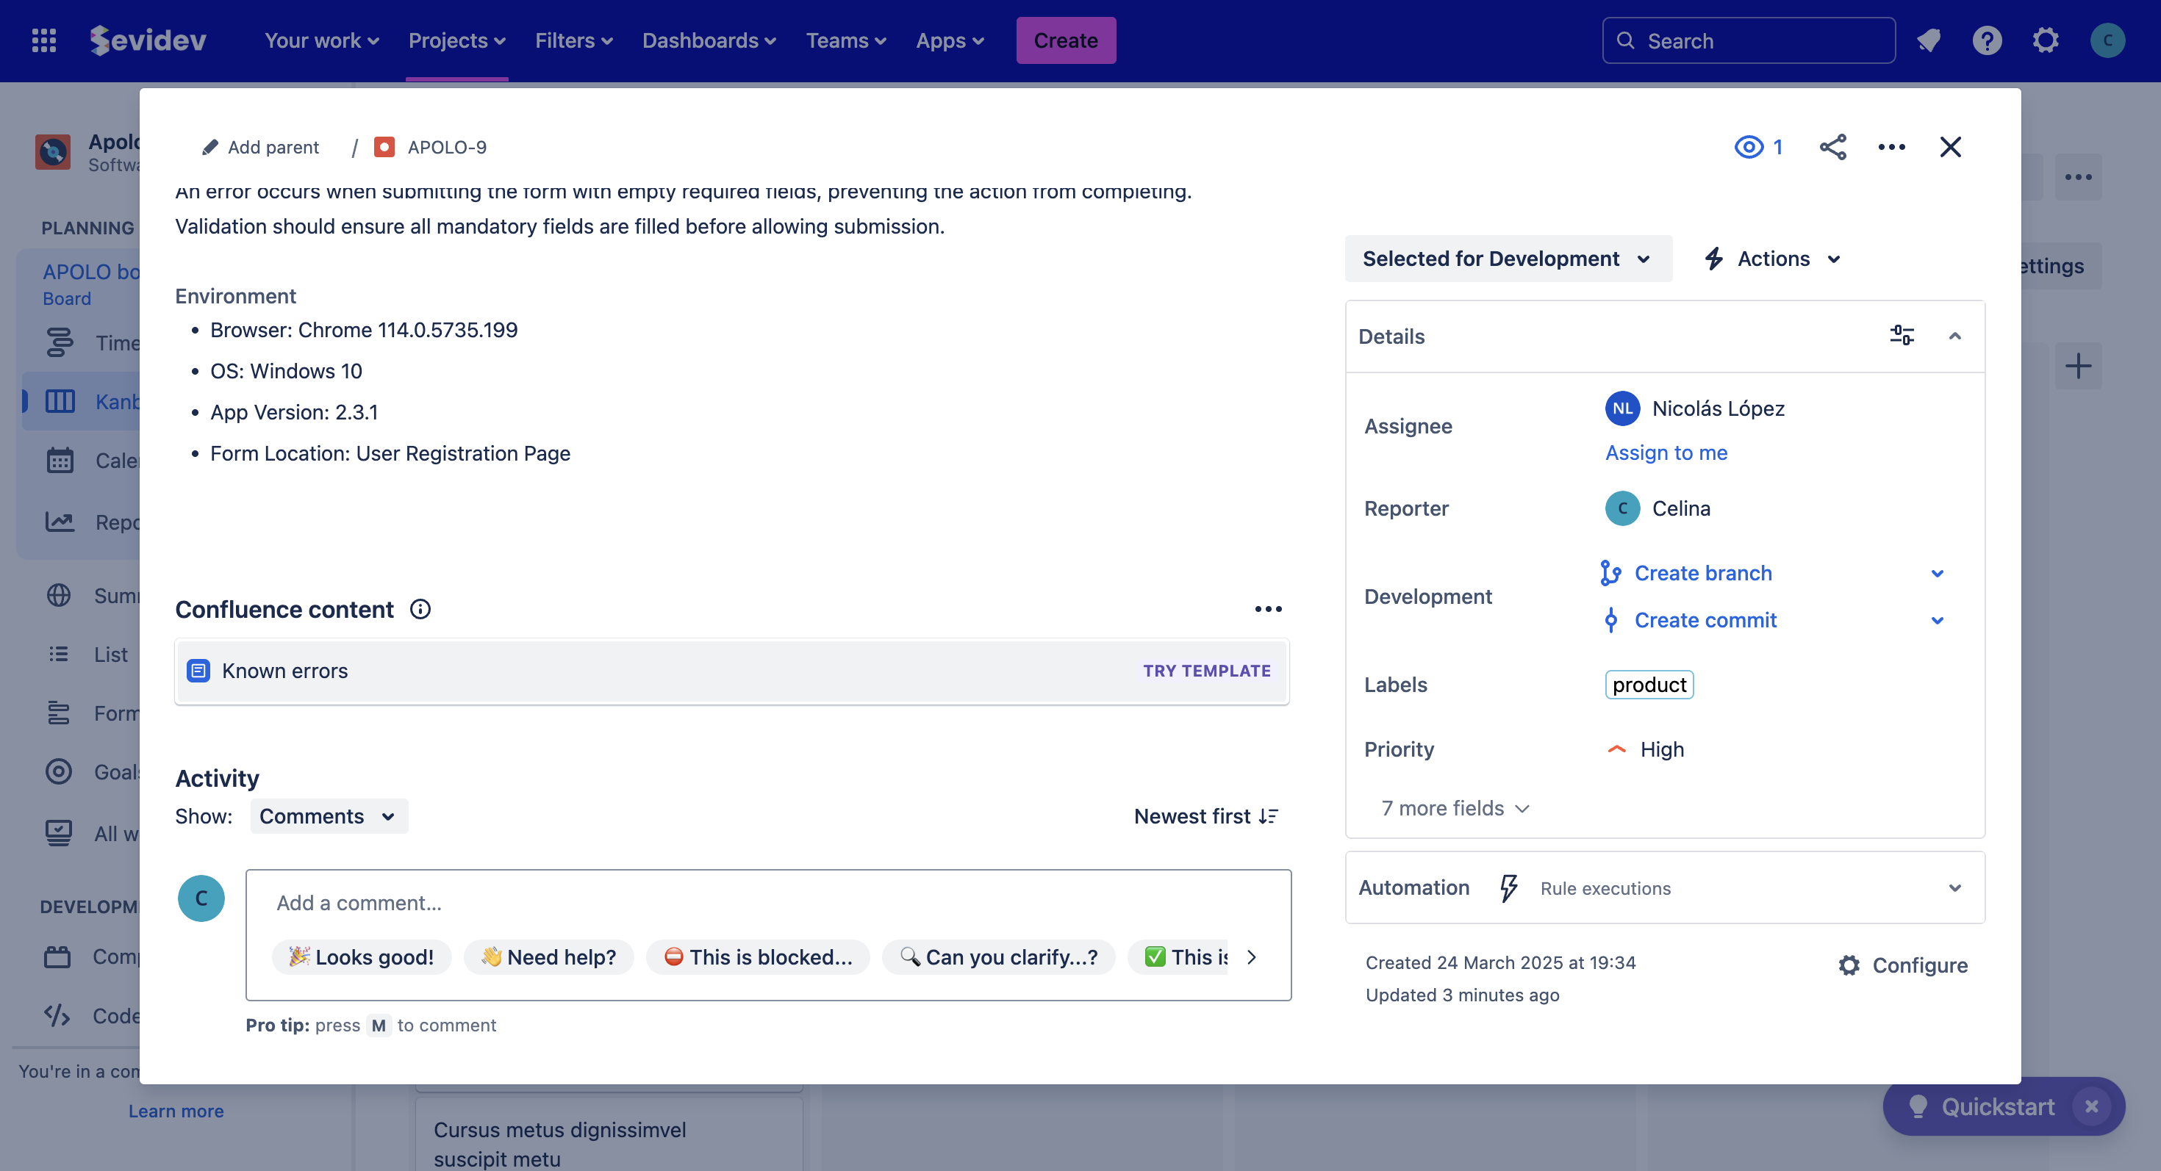The height and width of the screenshot is (1171, 2161).
Task: Open Details field configuration sliders icon
Action: pos(1902,335)
